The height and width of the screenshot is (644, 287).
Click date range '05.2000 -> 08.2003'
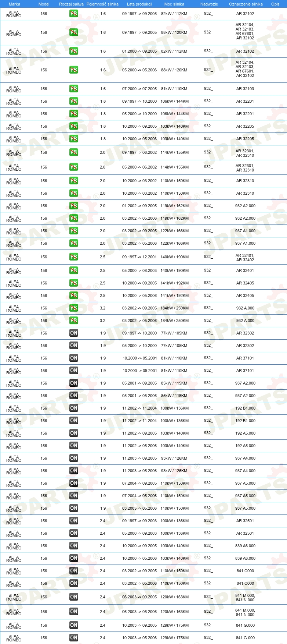click(139, 270)
